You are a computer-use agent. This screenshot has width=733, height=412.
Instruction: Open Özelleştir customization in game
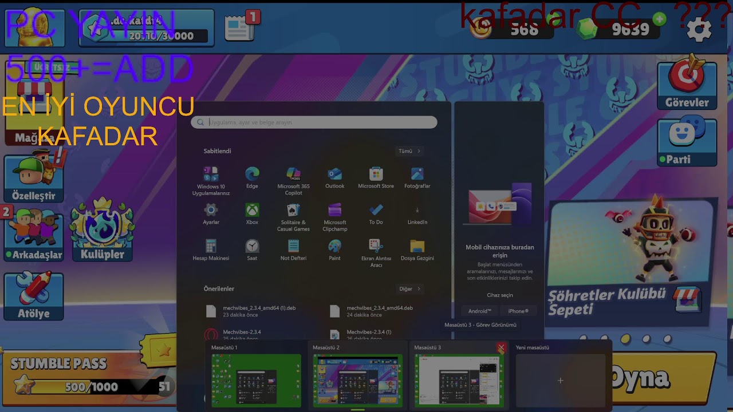point(33,179)
